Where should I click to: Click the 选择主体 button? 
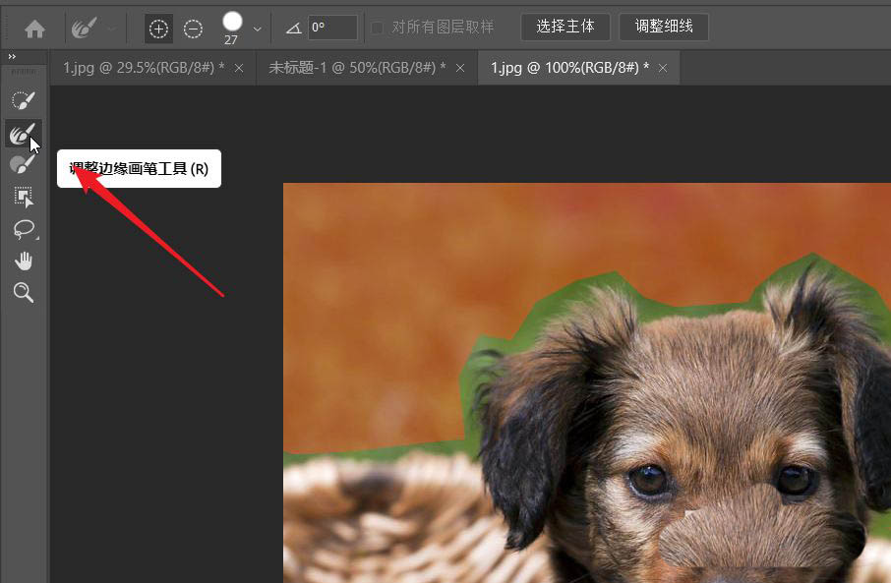click(565, 27)
